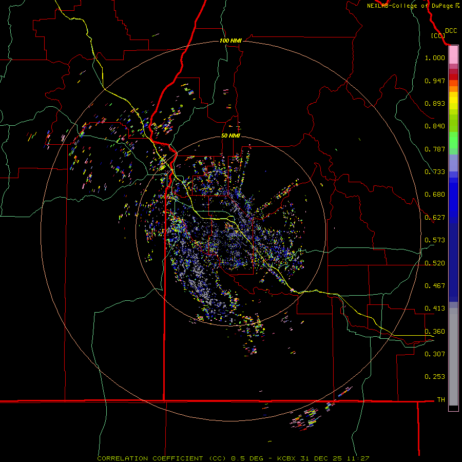
Task: Click the "50 NMI" range ring label
Action: 230,136
